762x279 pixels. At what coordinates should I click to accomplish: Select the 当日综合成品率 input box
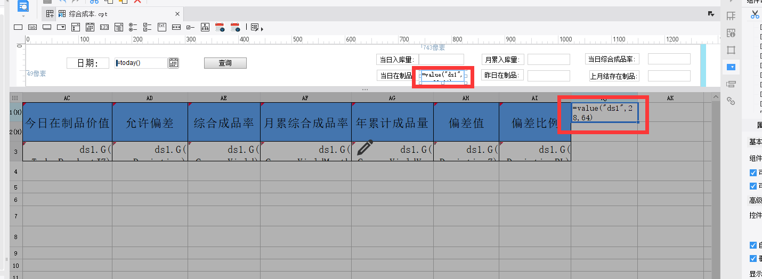[669, 59]
